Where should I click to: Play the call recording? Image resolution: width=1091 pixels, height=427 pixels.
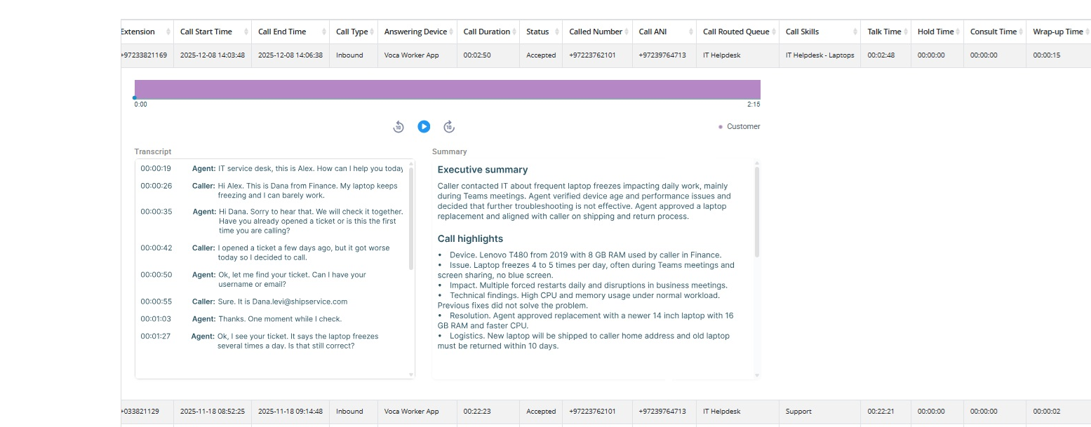point(424,126)
